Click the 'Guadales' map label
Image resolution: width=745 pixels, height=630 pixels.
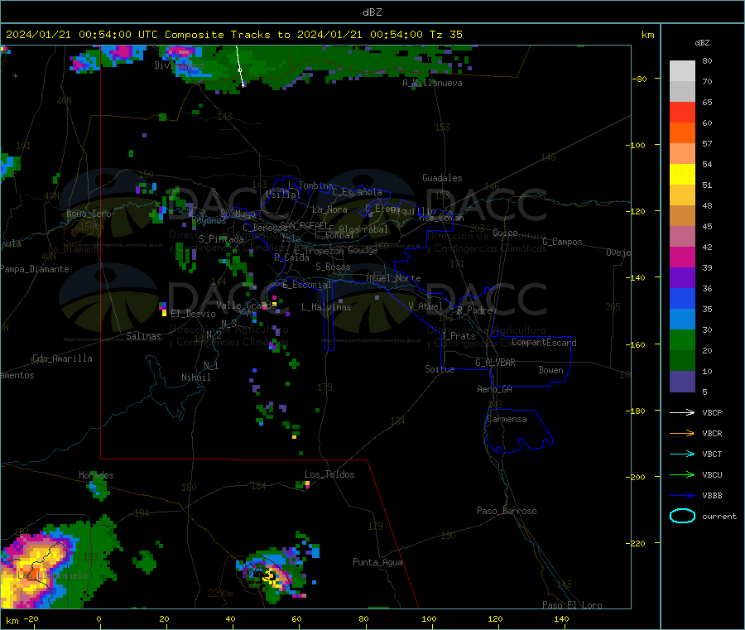pos(442,178)
